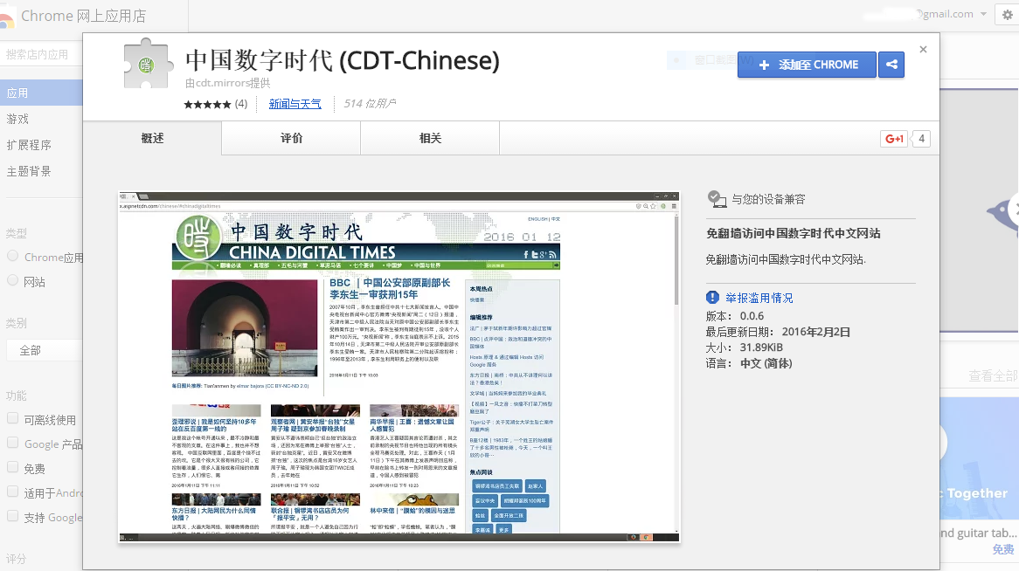Open the settings gear icon
Viewport: 1019px width, 571px height.
tap(1008, 14)
